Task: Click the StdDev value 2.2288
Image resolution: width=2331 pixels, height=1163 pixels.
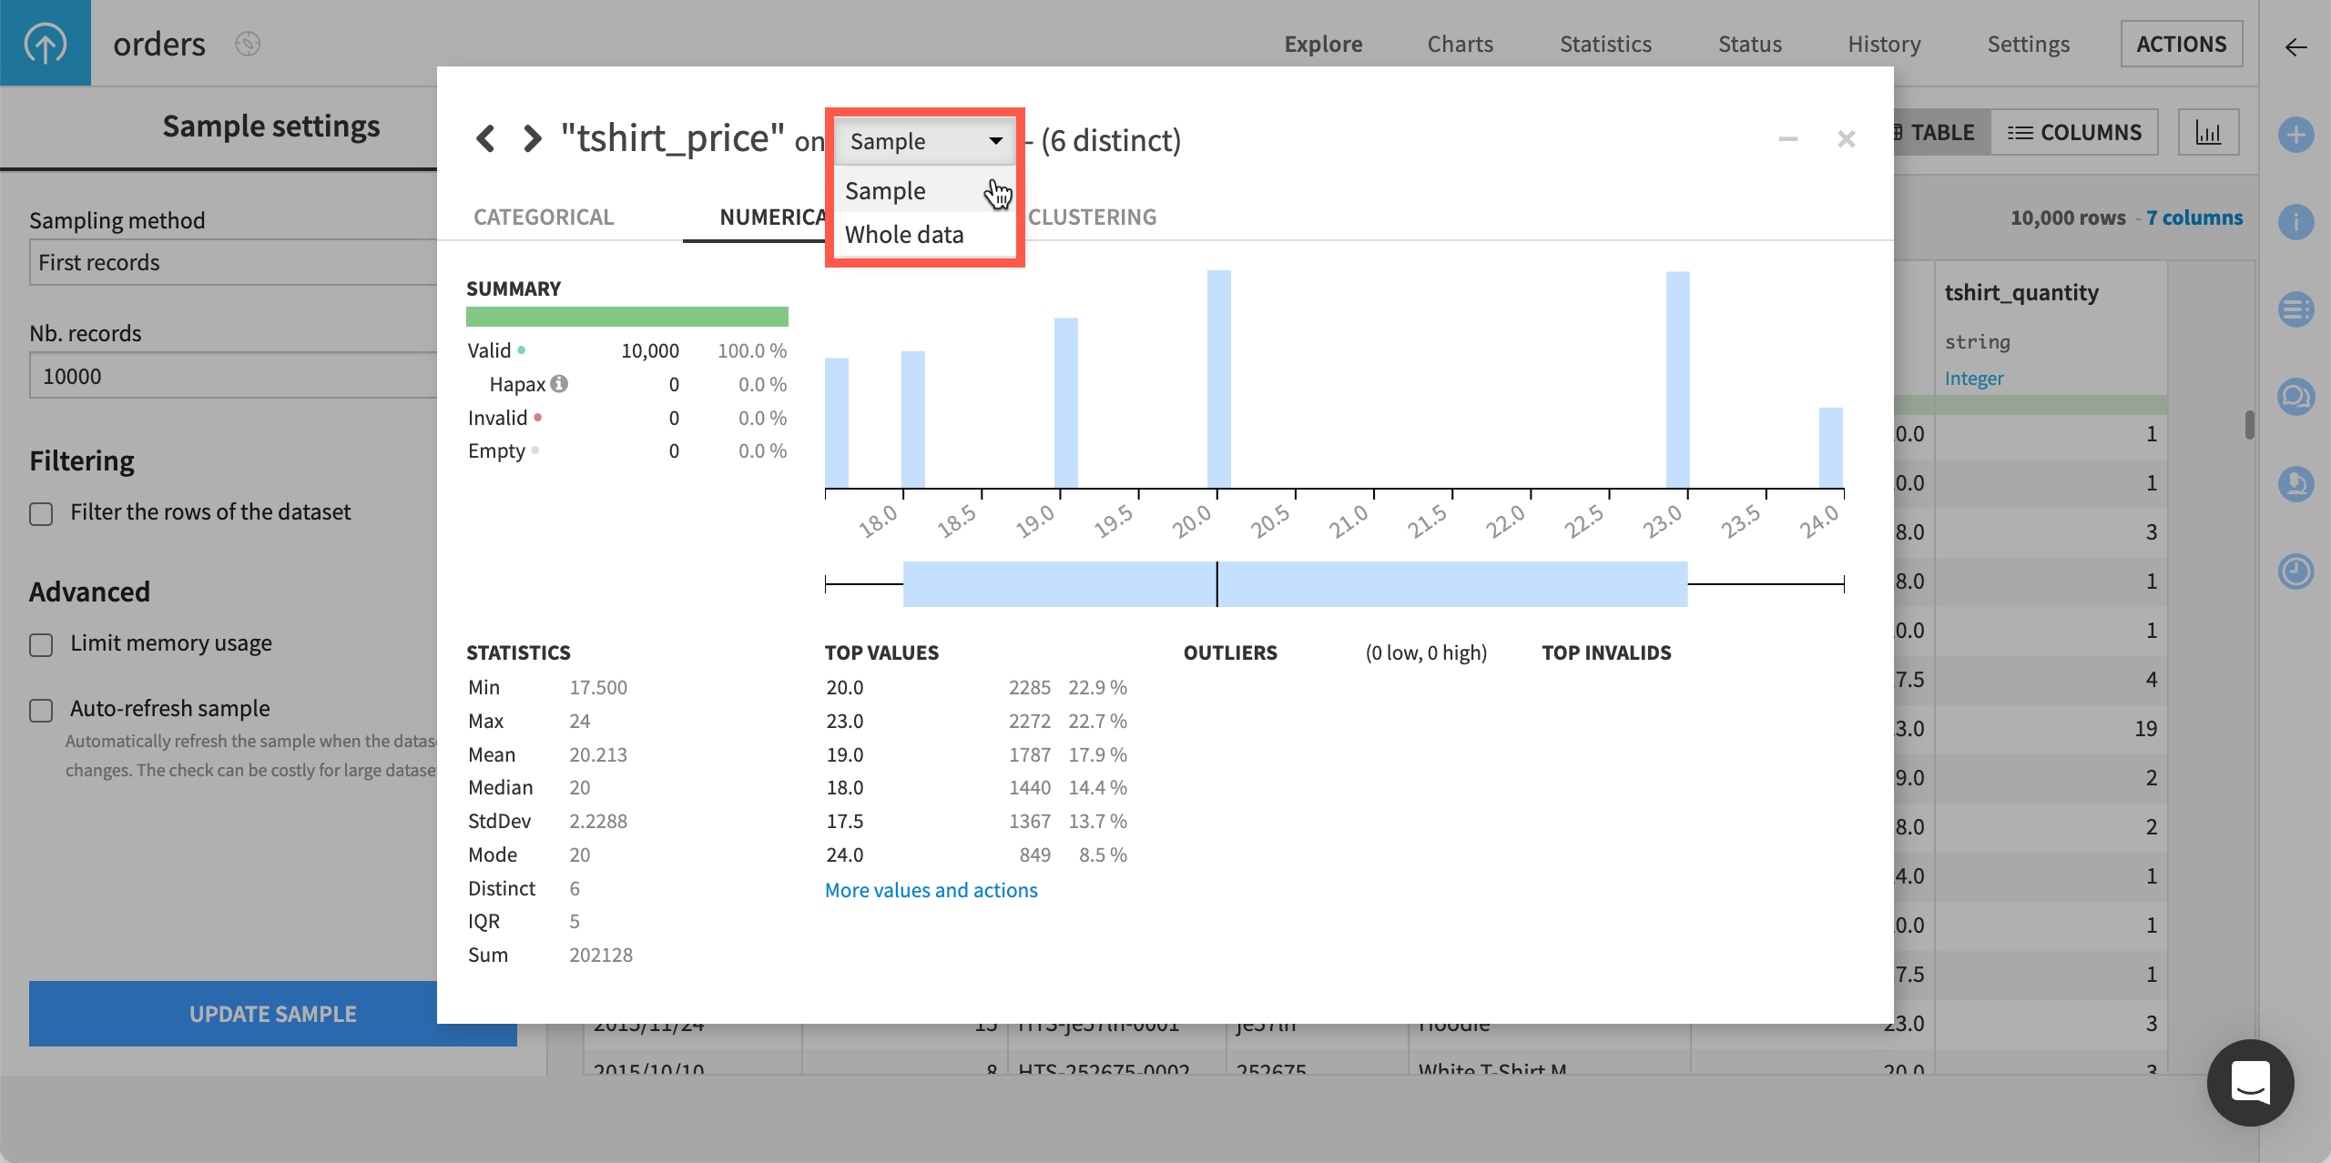Action: coord(598,821)
